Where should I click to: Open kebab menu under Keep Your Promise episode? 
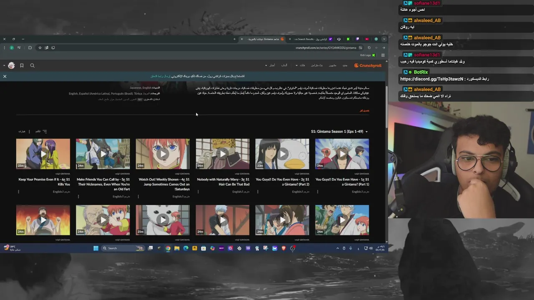(x=18, y=192)
